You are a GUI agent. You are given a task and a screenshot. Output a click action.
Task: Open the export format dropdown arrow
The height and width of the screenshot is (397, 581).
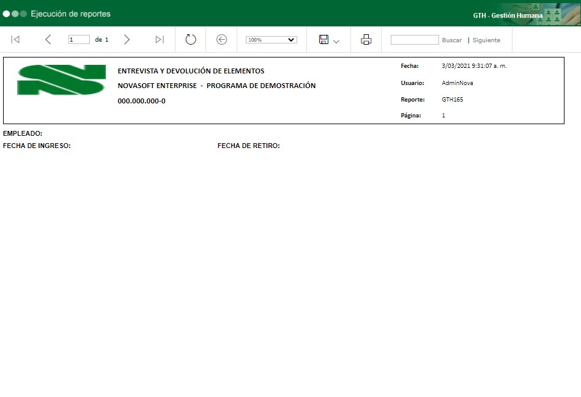point(335,42)
